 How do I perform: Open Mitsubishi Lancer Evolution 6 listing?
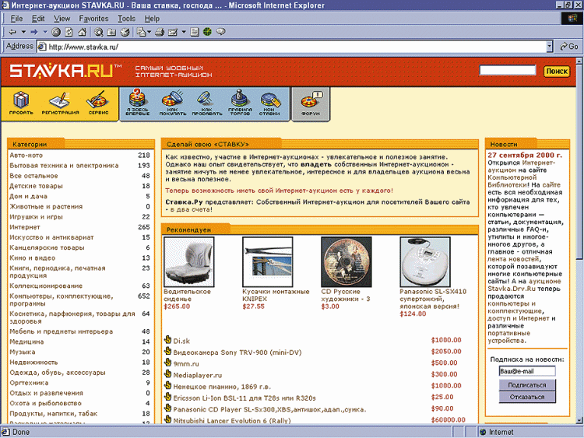(232, 421)
